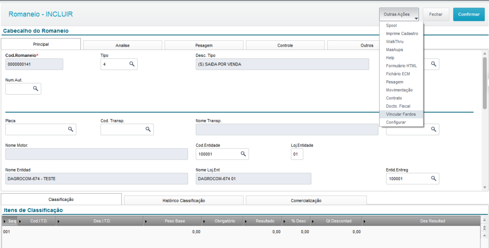489x248 pixels.
Task: Open Docto. Fiscal menu item
Action: coord(401,106)
